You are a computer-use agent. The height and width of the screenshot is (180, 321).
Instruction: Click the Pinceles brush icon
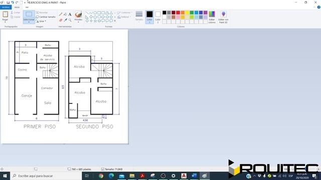pos(78,14)
